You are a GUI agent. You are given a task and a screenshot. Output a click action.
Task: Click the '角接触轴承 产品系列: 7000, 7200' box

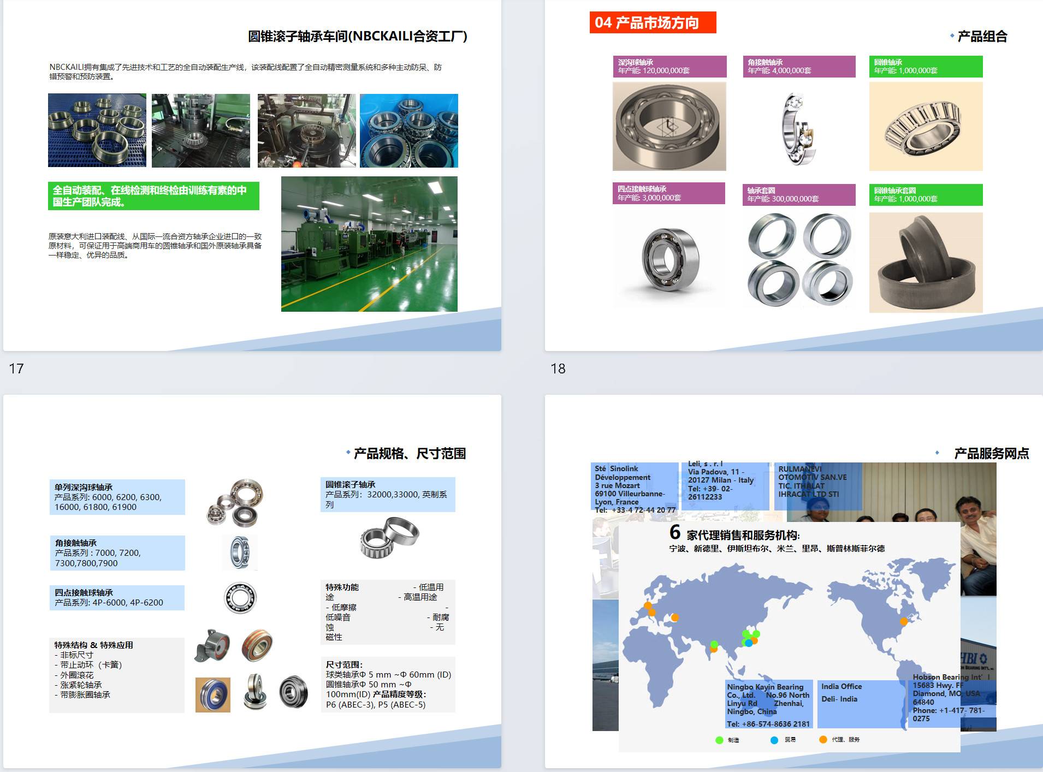tap(117, 553)
